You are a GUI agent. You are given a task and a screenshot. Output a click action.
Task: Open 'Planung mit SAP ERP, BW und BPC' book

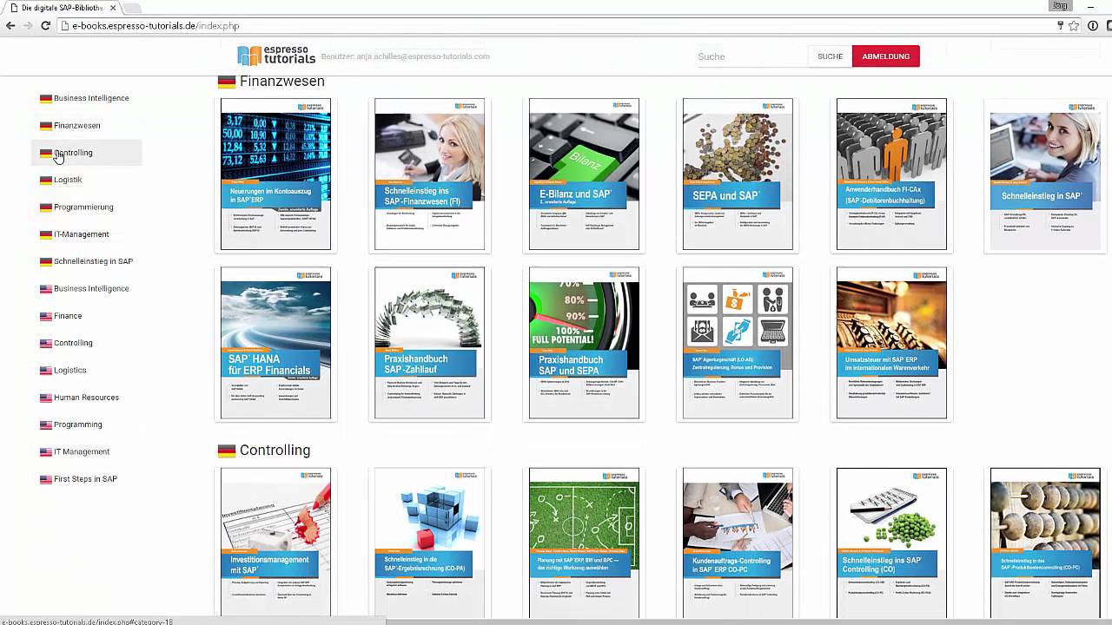pyautogui.click(x=584, y=543)
